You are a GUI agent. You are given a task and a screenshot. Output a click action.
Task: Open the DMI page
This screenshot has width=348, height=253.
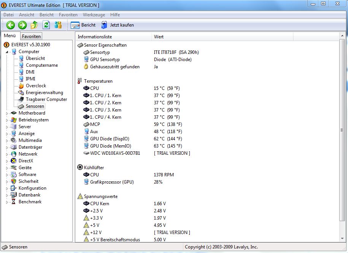click(30, 72)
